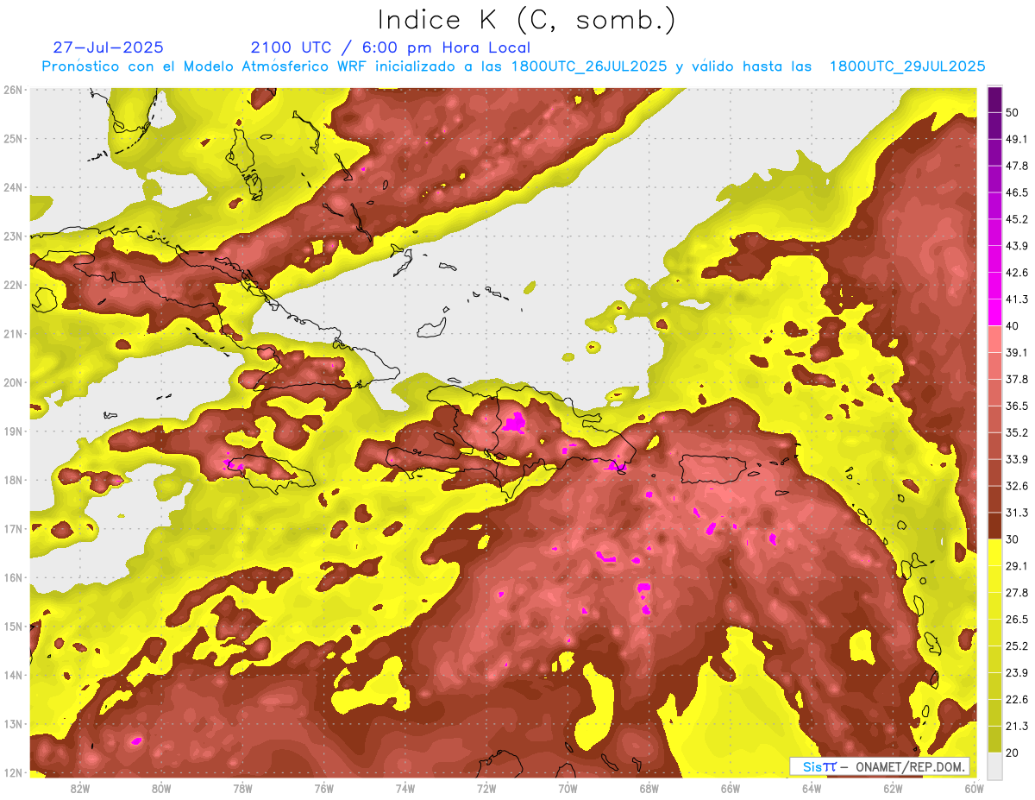Click the latitude label "13N"
Viewport: 1035px width, 800px height.
[x=12, y=724]
